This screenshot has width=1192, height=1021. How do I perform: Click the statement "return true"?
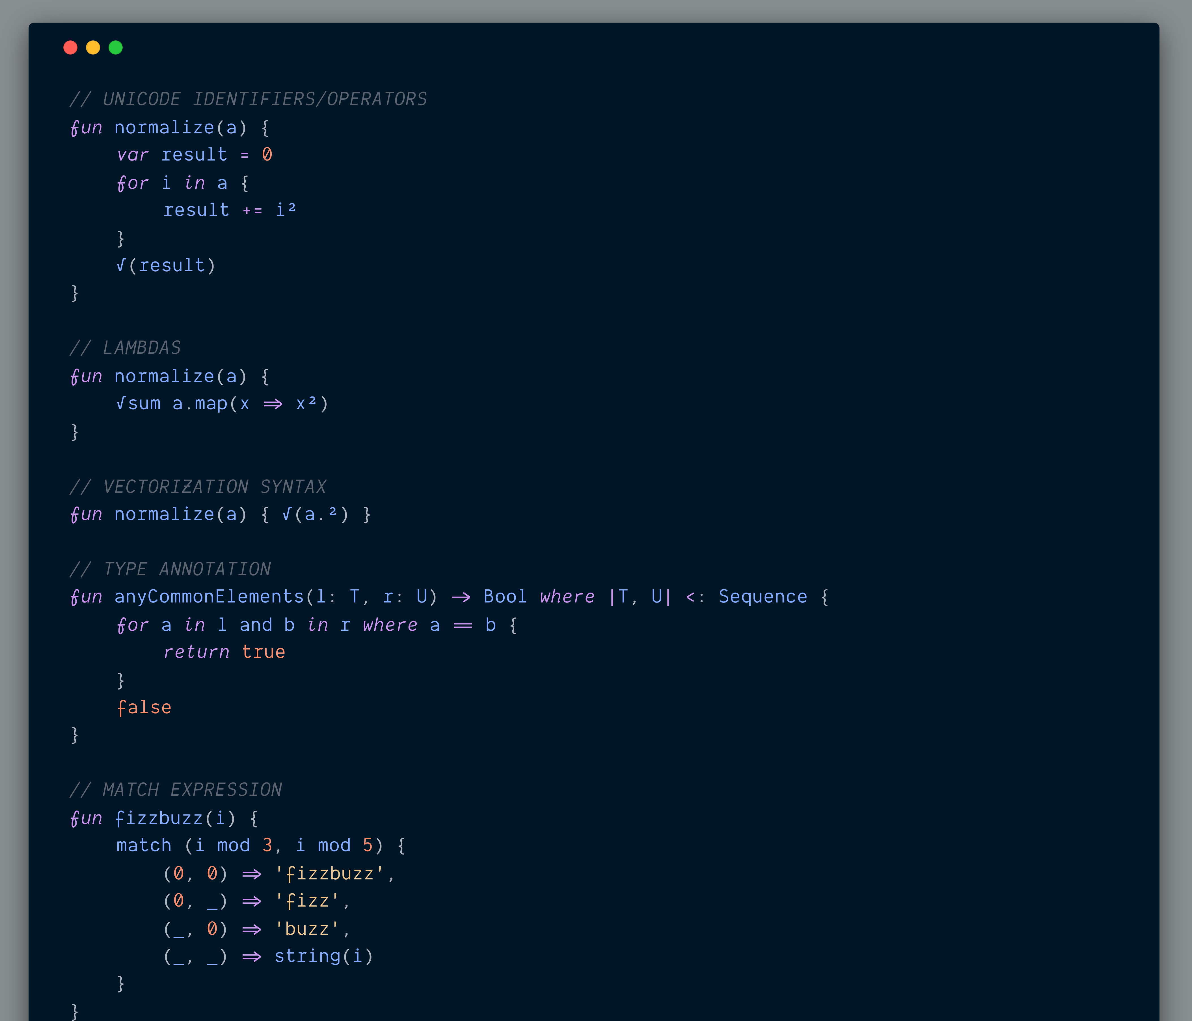tap(224, 652)
